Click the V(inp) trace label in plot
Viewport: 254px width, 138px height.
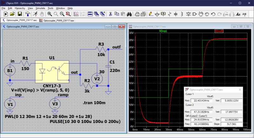pyautogui.click(x=163, y=31)
